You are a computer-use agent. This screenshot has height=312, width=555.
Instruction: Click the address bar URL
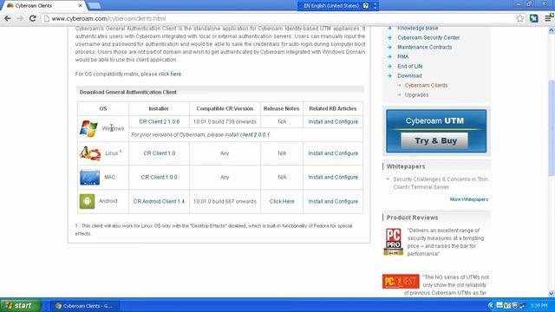(108, 18)
